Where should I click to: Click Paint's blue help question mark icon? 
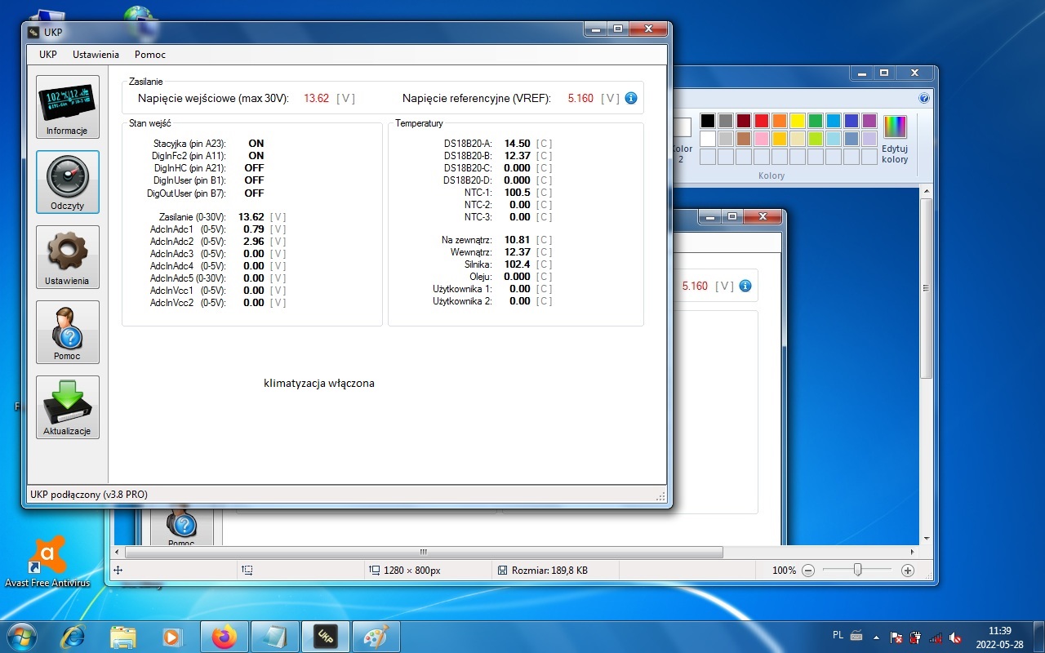pos(924,98)
